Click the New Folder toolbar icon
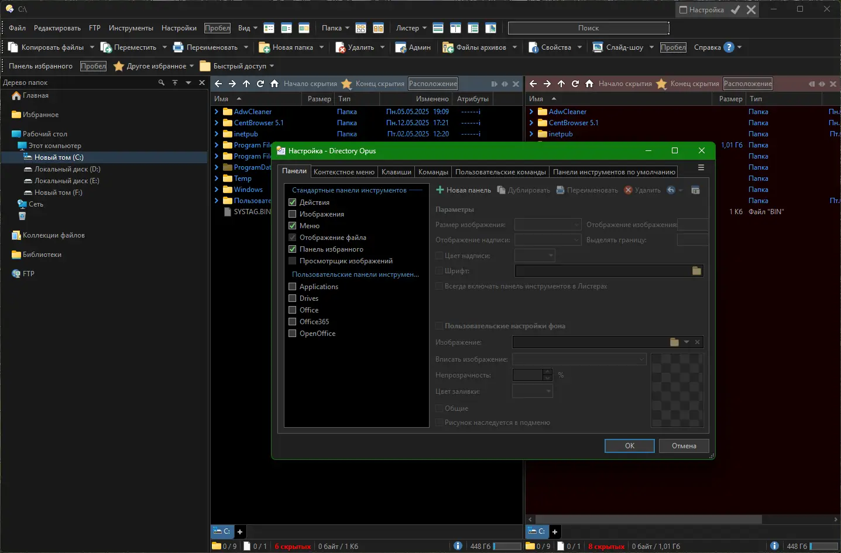 click(x=265, y=47)
